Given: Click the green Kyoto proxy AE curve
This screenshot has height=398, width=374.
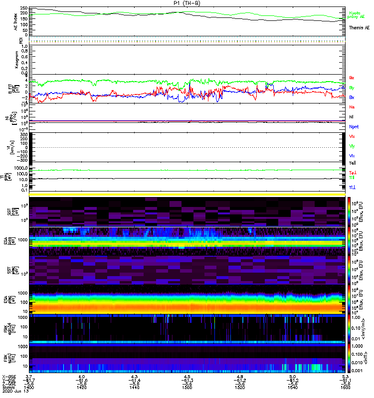Looking at the screenshot, I should tap(187, 11).
